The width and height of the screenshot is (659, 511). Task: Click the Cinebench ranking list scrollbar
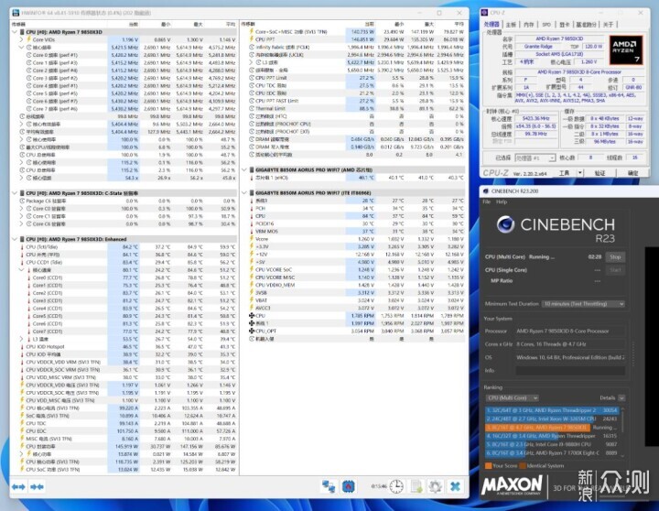[623, 431]
